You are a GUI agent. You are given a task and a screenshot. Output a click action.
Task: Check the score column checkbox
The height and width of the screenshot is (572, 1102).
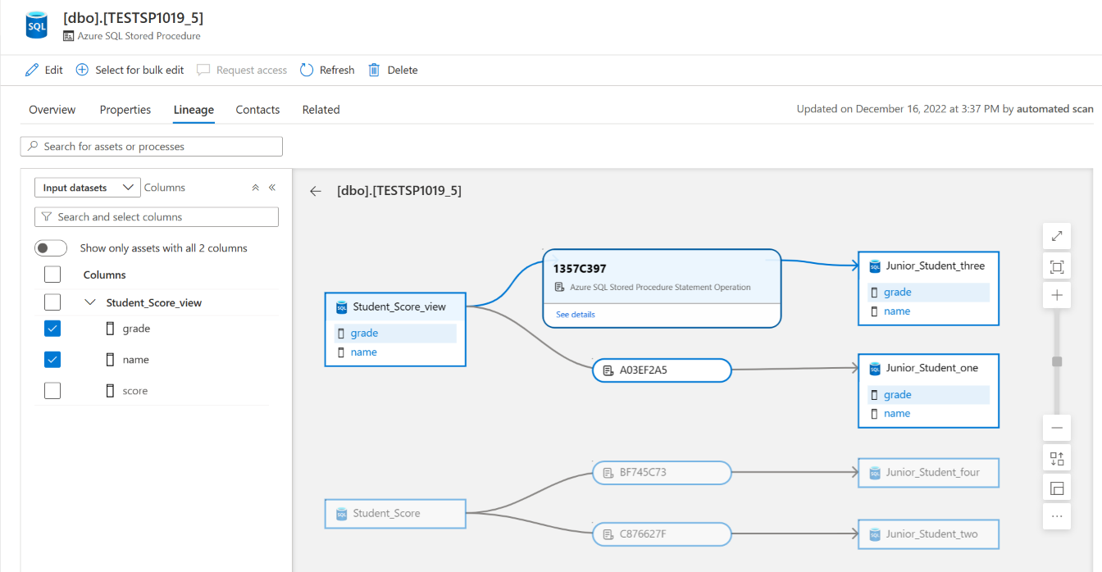(x=52, y=391)
